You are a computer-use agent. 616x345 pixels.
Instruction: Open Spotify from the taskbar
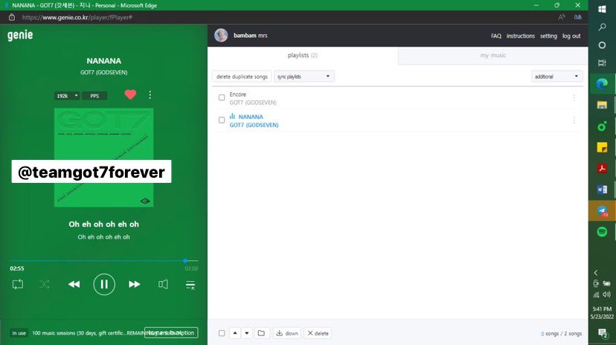[x=602, y=231]
